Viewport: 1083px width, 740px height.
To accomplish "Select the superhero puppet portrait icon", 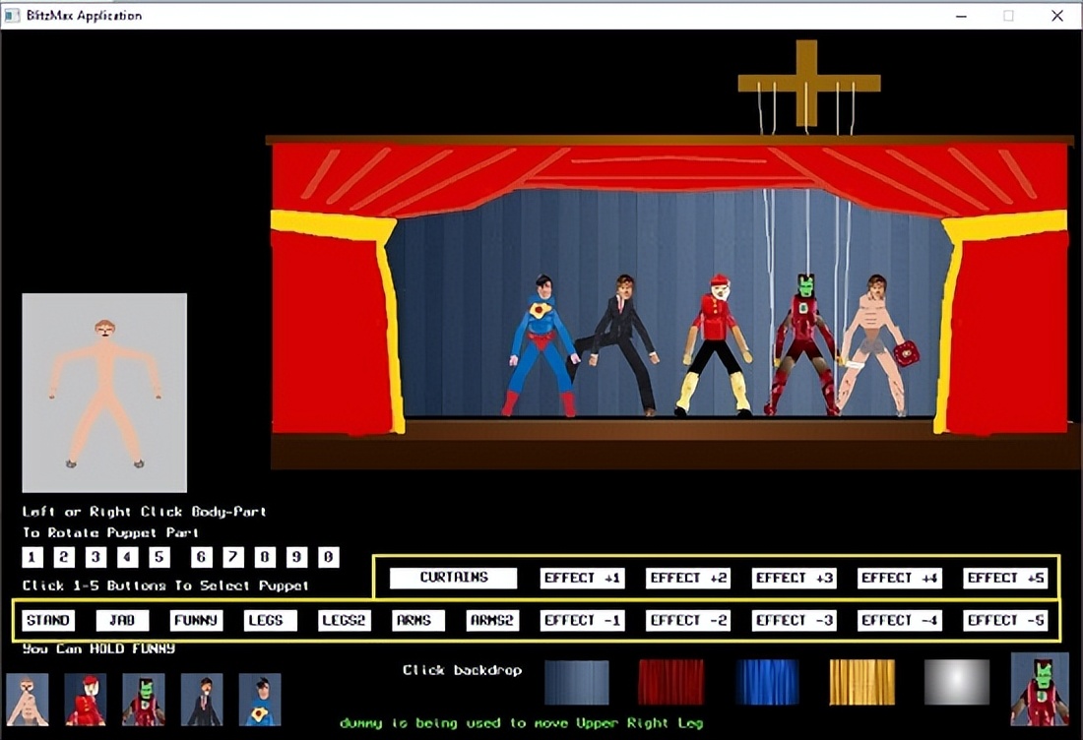I will tap(260, 699).
